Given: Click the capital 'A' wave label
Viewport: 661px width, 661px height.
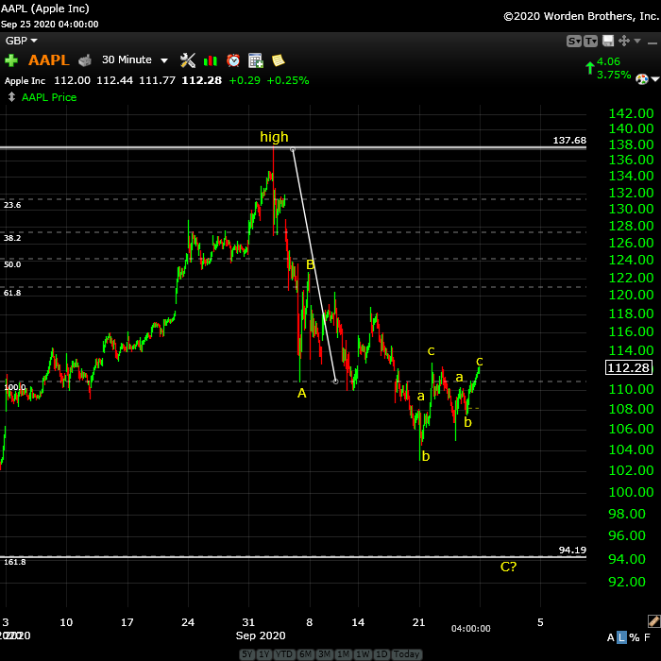Looking at the screenshot, I should click(x=301, y=394).
